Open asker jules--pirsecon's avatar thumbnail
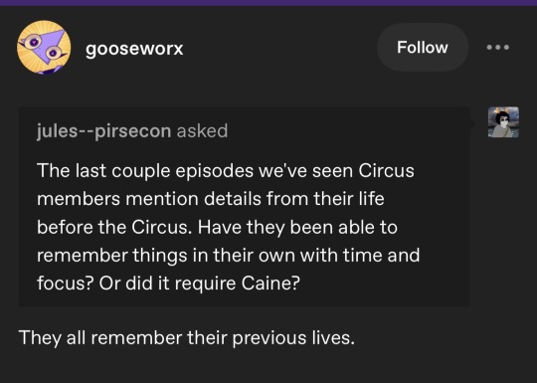This screenshot has width=537, height=383. point(503,122)
